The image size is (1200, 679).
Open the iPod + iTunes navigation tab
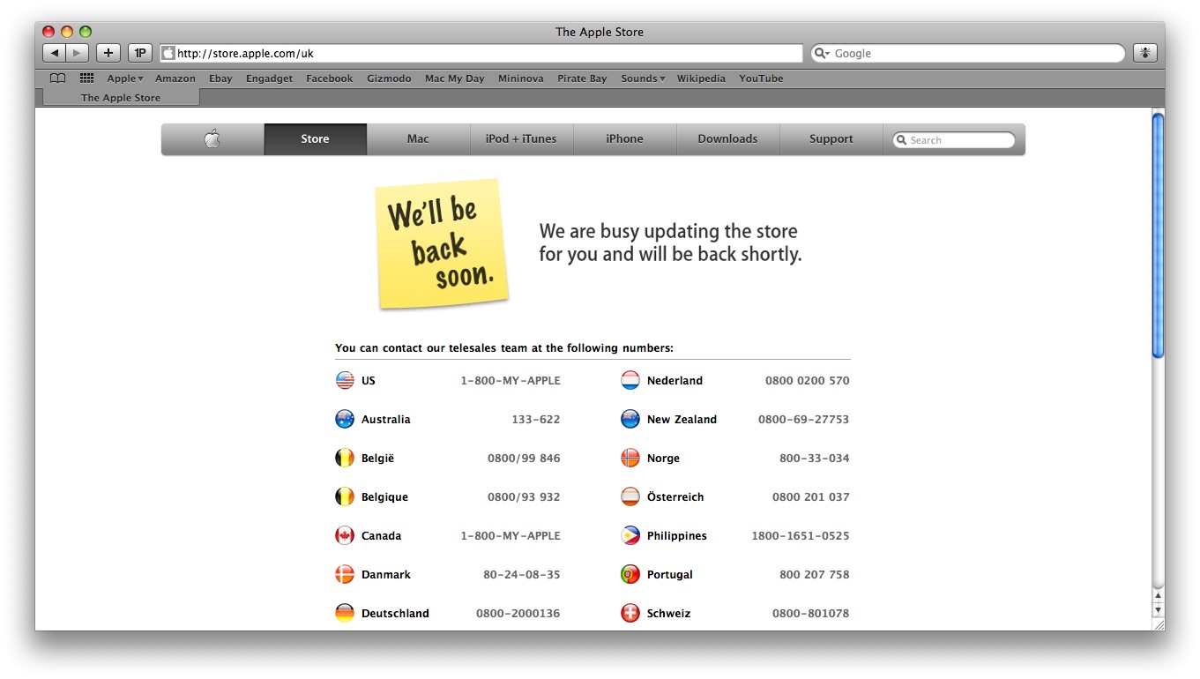521,138
